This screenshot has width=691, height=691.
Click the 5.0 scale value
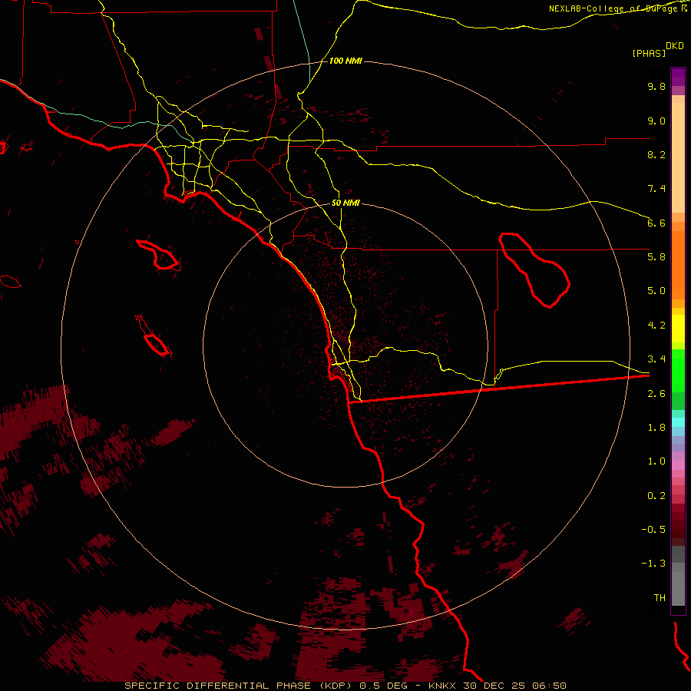(656, 291)
